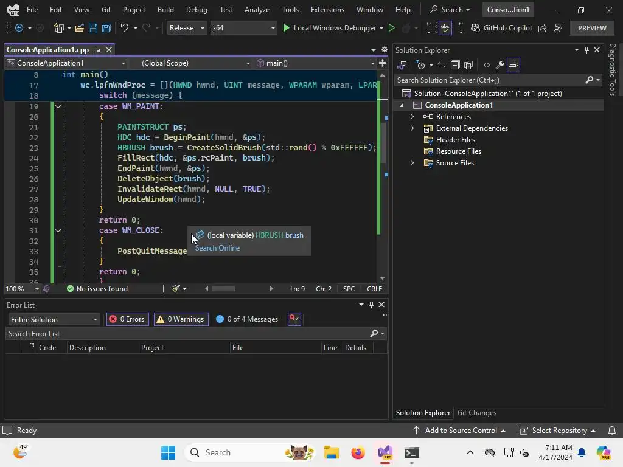Screen dimensions: 623x467
Task: Click the vertical editor scrollbar thumb
Action: click(383, 142)
